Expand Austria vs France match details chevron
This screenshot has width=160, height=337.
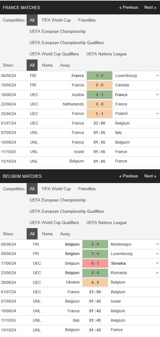click(157, 94)
